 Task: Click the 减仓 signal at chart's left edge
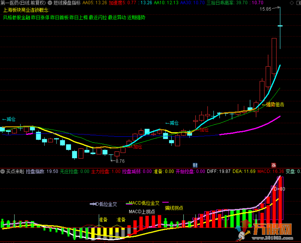pos(11,119)
